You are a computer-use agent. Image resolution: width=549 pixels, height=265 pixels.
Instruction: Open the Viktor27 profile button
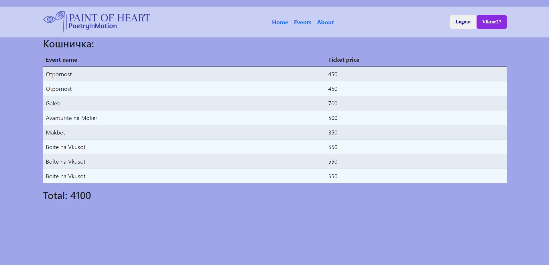click(x=491, y=22)
